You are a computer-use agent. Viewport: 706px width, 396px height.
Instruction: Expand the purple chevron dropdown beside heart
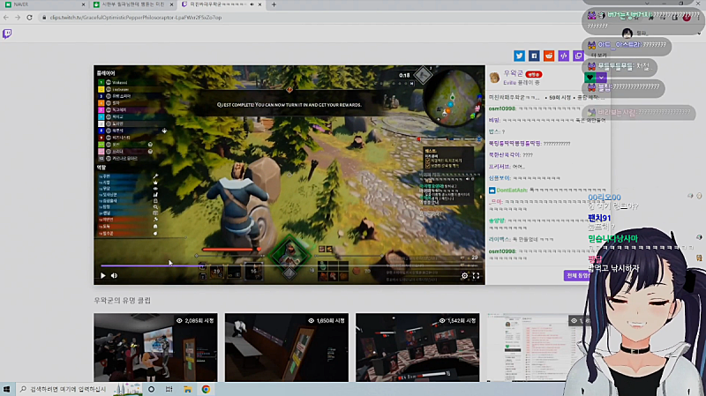(601, 78)
